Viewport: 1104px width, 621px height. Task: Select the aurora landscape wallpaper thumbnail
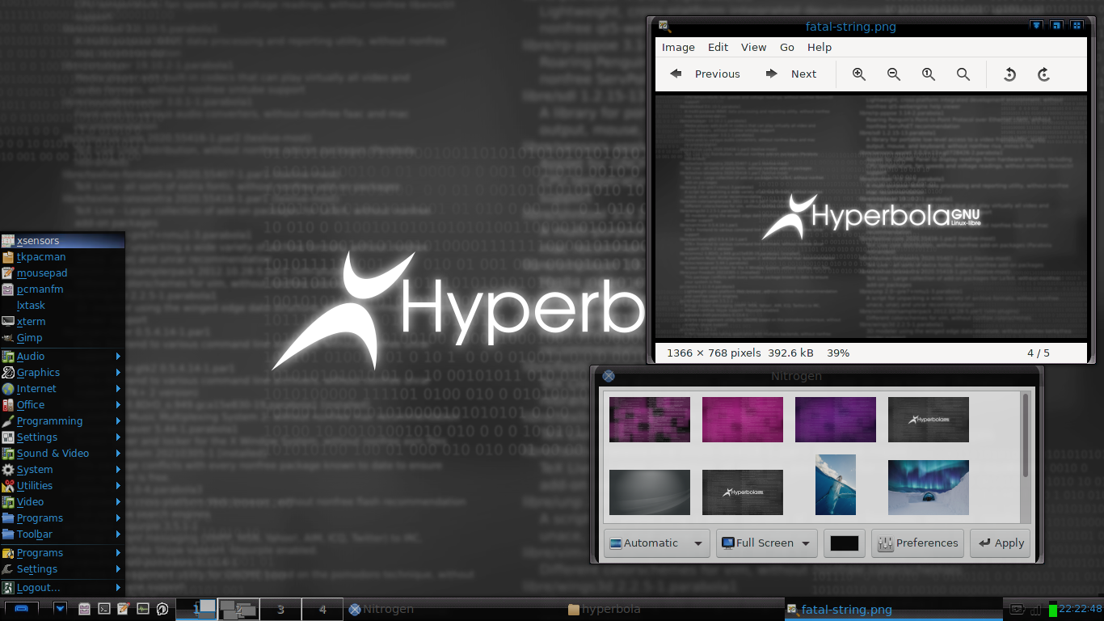(x=929, y=488)
